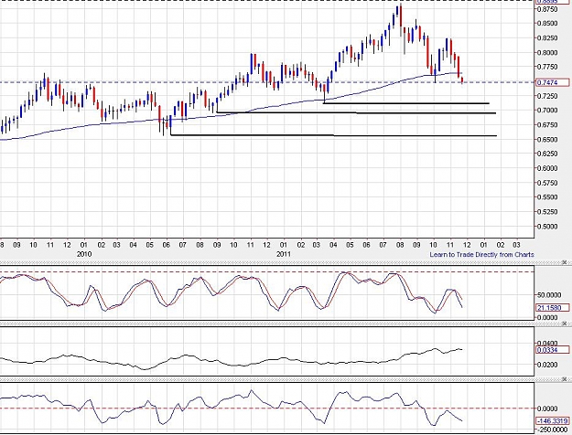The width and height of the screenshot is (572, 435).
Task: Click the 0.6250 price axis label
Action: [548, 154]
